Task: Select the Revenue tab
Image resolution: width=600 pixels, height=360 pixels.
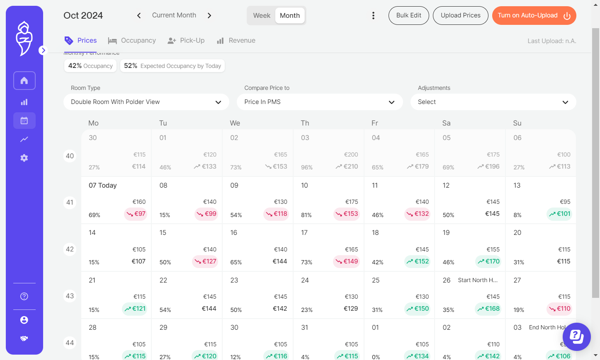Action: tap(236, 41)
